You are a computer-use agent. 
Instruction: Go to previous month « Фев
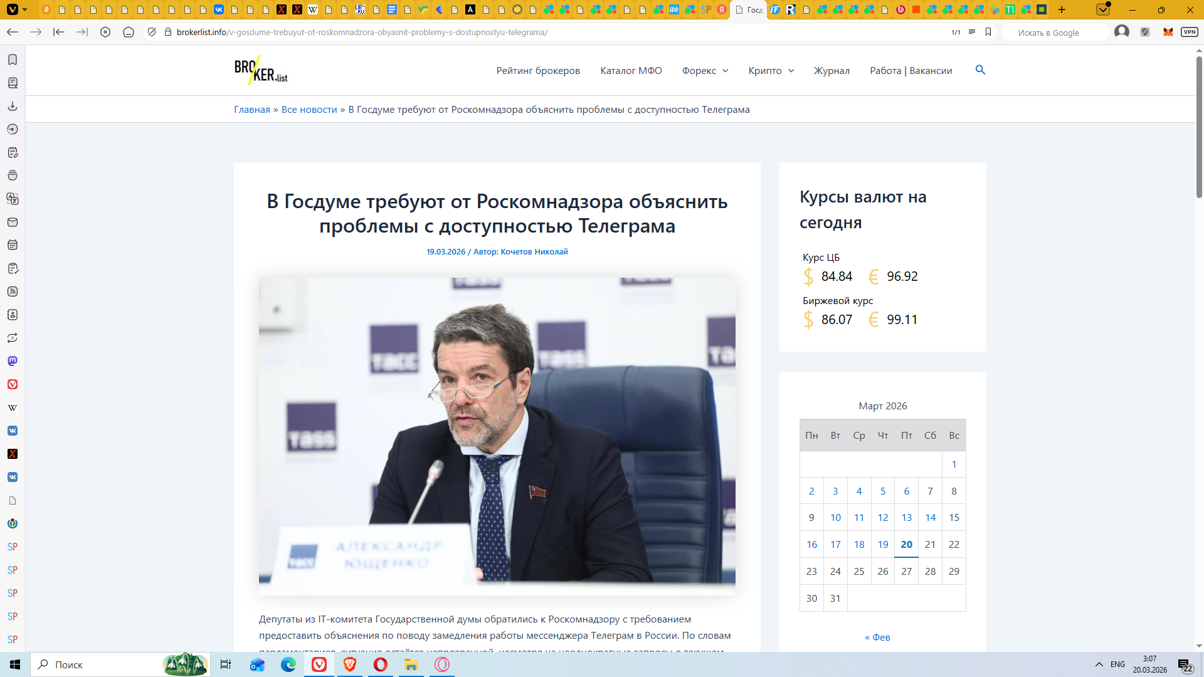tap(877, 637)
